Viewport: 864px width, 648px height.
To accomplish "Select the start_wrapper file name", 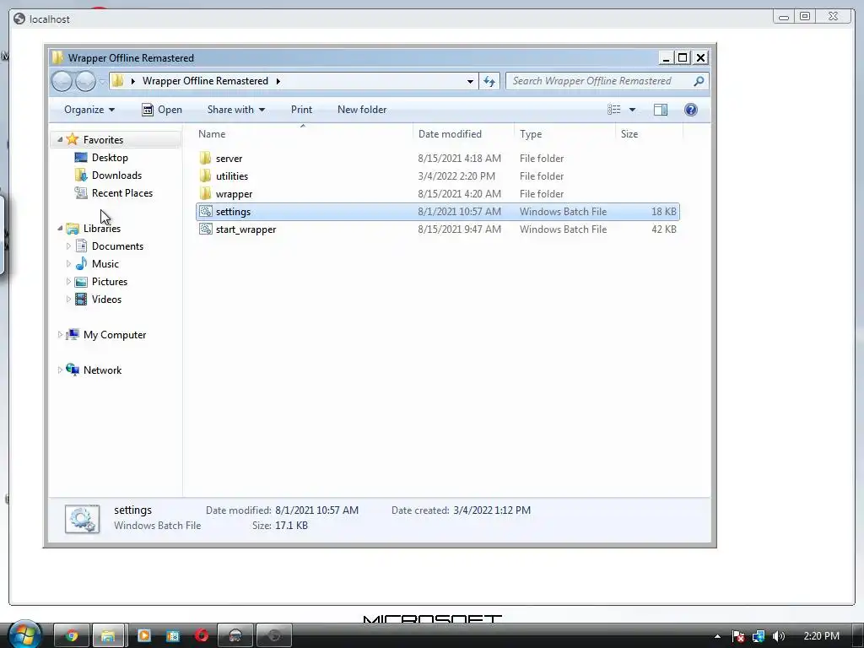I will coord(246,229).
